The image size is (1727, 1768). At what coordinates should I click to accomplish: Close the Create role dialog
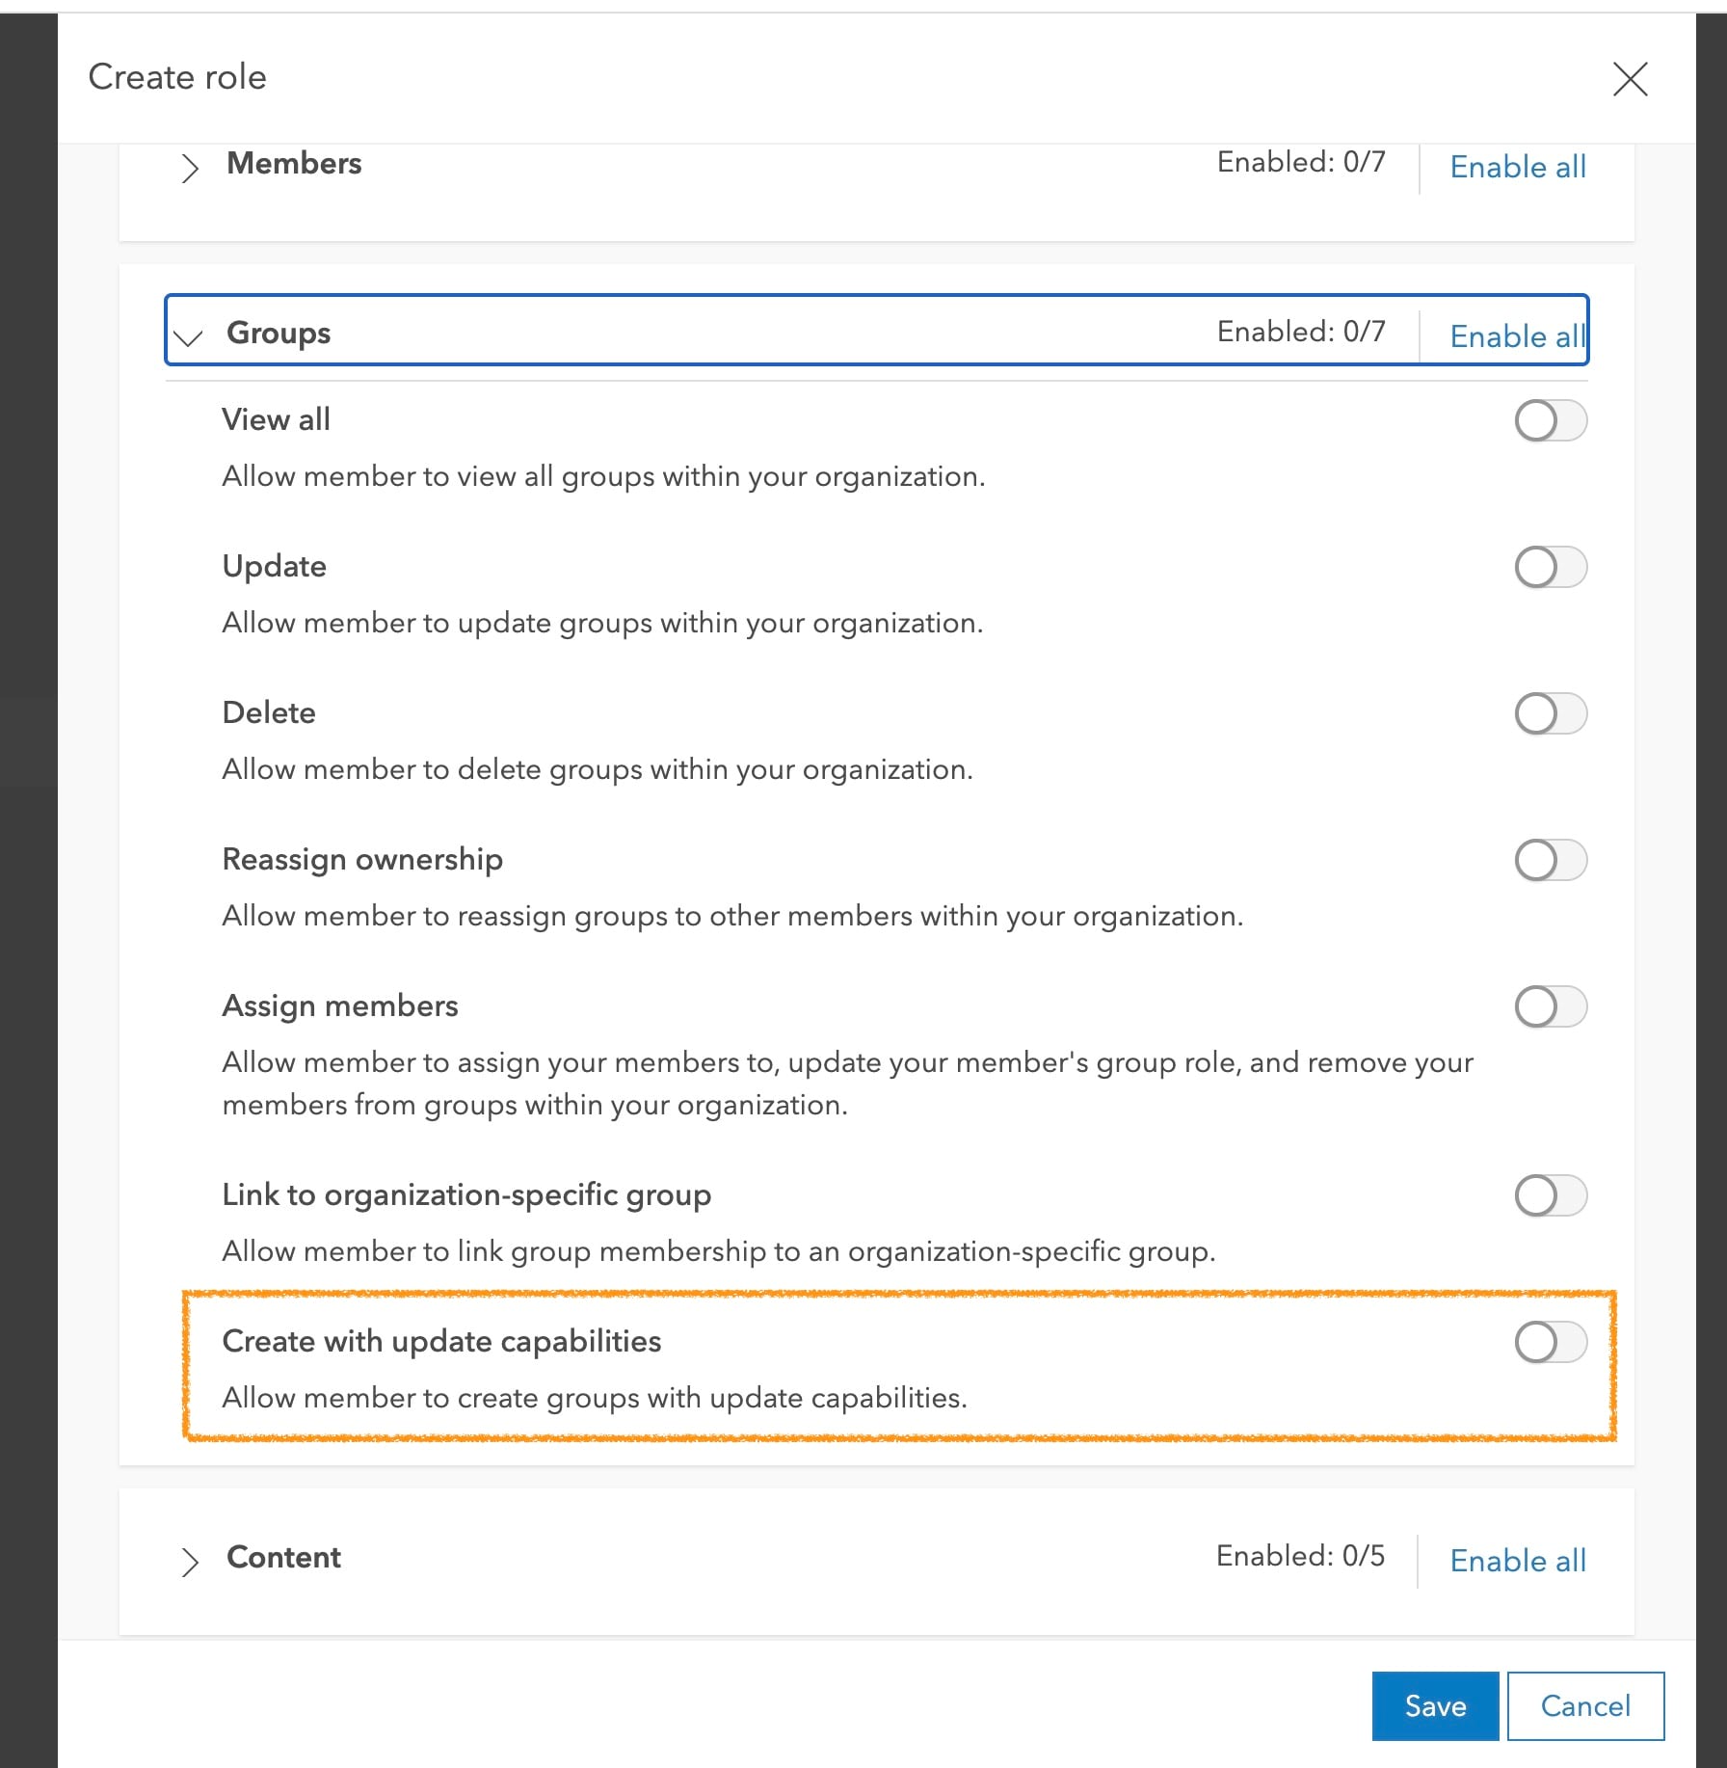point(1630,79)
